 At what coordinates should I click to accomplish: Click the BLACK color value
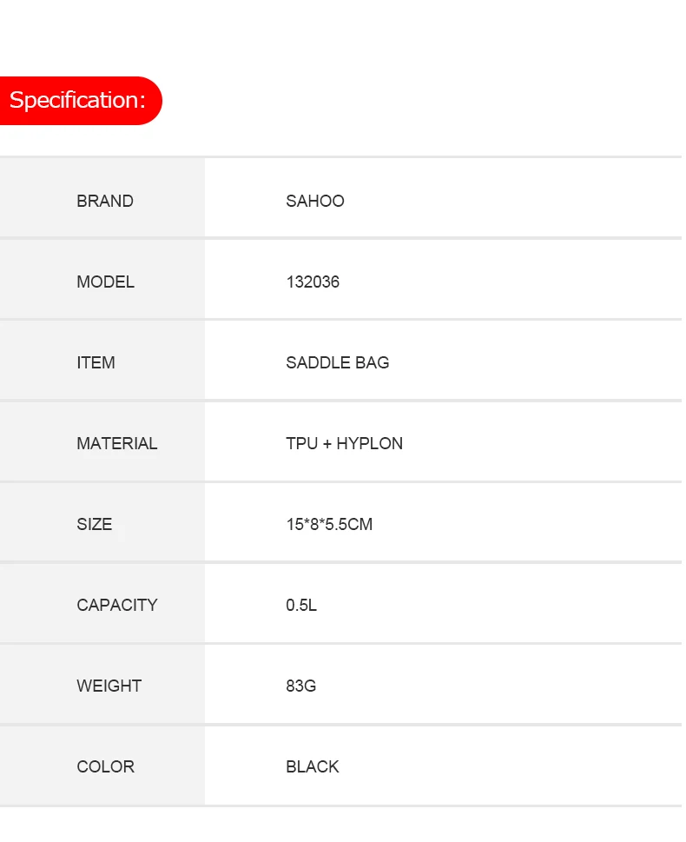click(312, 766)
